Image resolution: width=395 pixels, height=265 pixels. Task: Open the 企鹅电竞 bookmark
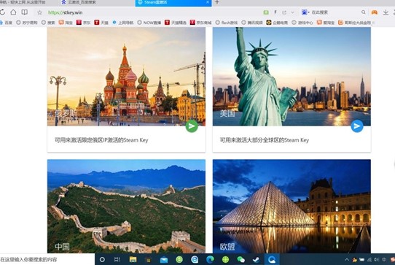(277, 23)
